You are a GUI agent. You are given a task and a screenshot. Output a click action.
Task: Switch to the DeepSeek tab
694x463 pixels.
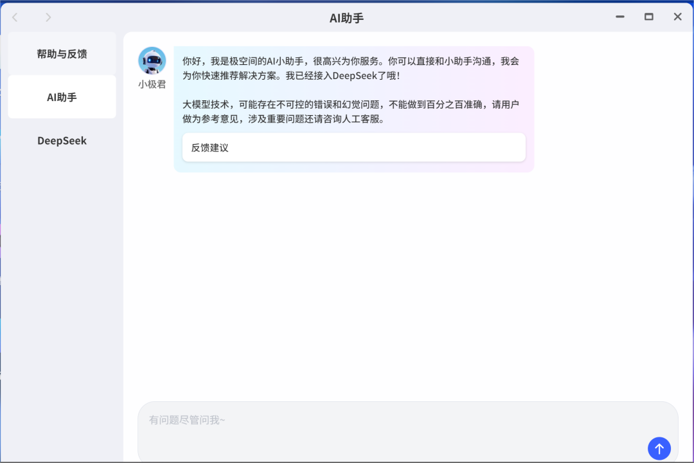tap(62, 140)
